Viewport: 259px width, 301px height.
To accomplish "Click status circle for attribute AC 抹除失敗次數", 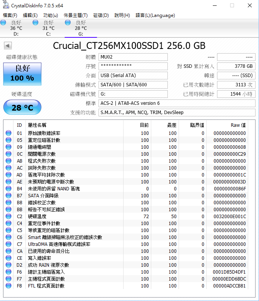I will click(8, 168).
